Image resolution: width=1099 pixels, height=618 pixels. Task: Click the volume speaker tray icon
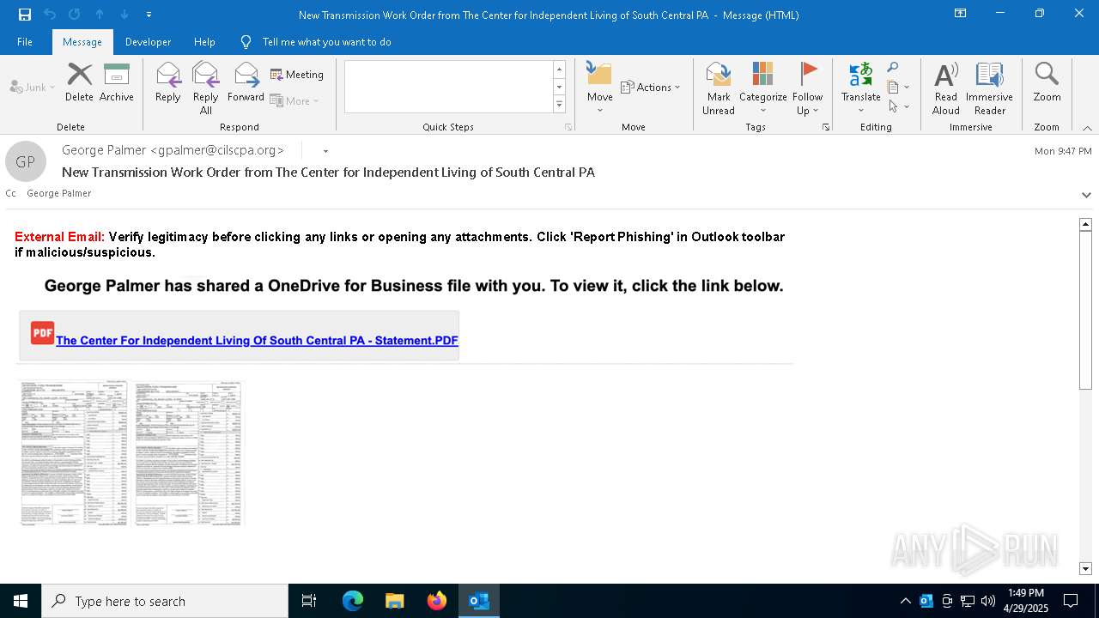pos(987,601)
